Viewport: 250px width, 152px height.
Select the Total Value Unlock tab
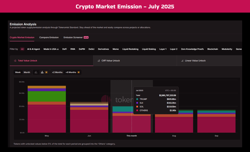coord(51,61)
